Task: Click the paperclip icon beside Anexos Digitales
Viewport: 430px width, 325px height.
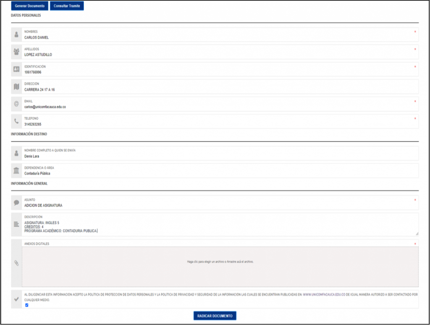Action: coord(16,263)
